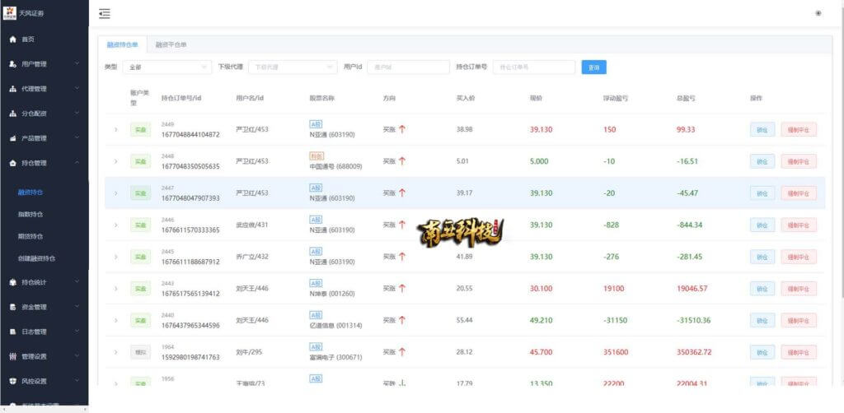Click 强制平仓 in the -45.47 row
Image resolution: width=844 pixels, height=413 pixels.
(799, 193)
